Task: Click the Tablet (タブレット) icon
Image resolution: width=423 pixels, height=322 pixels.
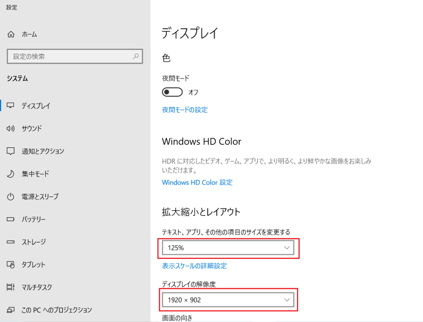Action: (x=11, y=265)
